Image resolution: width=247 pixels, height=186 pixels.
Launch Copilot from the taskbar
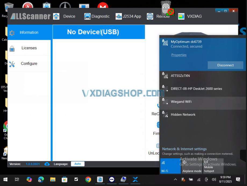click(29, 179)
